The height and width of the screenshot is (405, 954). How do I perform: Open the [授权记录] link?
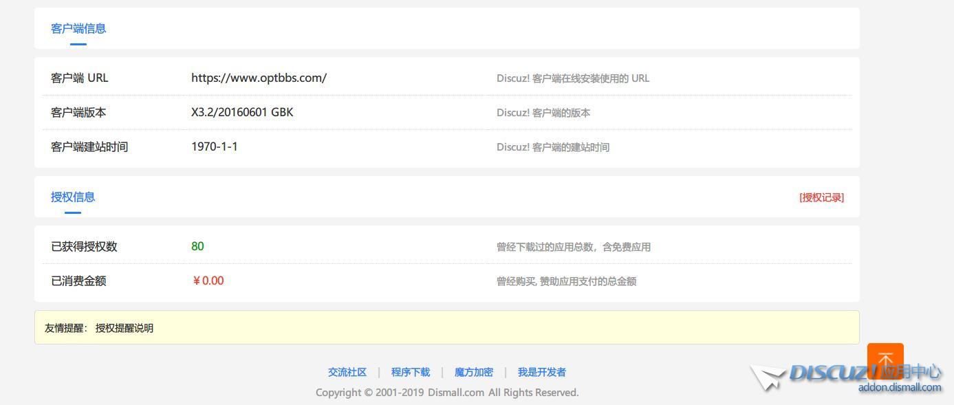point(821,197)
